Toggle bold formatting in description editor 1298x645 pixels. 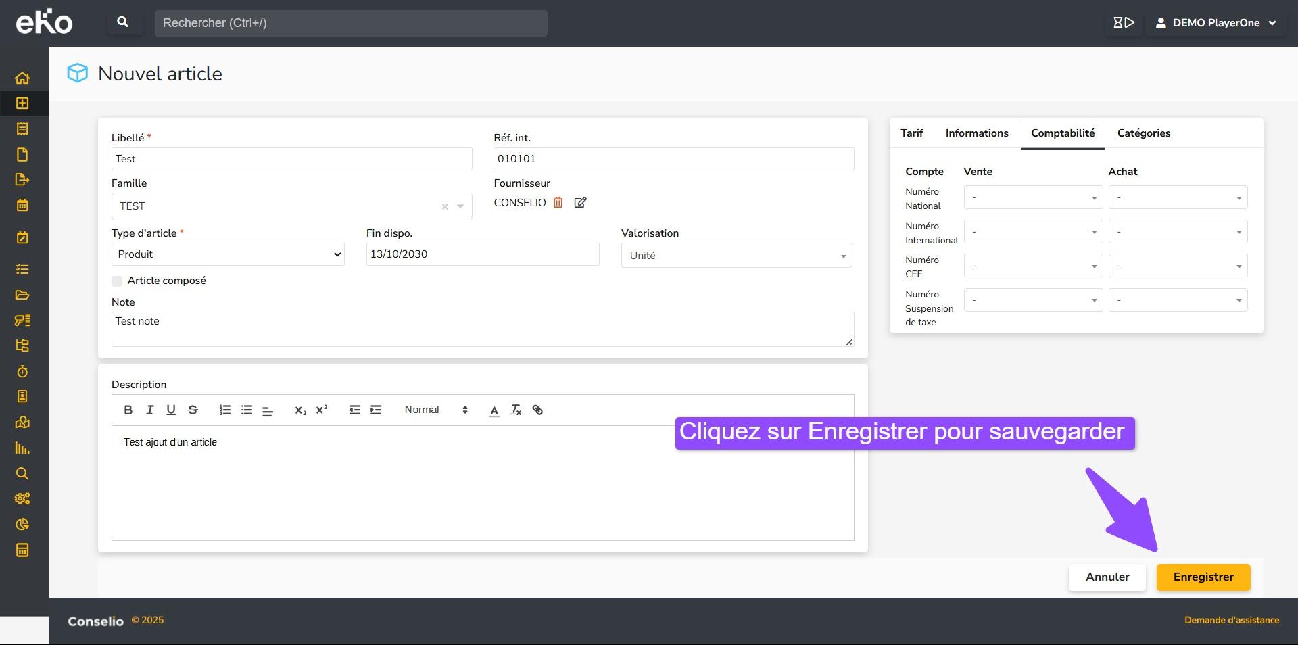click(x=128, y=410)
